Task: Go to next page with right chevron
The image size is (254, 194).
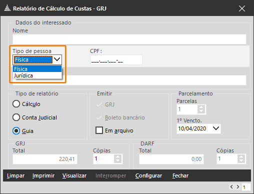Action: (x=238, y=187)
